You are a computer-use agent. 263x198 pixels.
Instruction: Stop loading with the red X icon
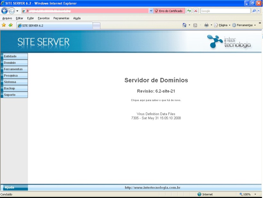coord(195,11)
